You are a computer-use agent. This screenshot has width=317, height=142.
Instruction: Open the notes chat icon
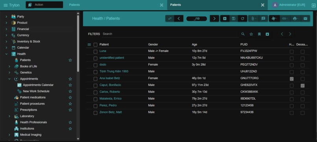tap(263, 18)
